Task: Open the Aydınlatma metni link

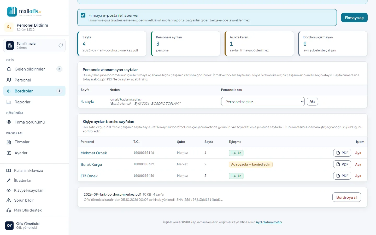Action: 269,222
